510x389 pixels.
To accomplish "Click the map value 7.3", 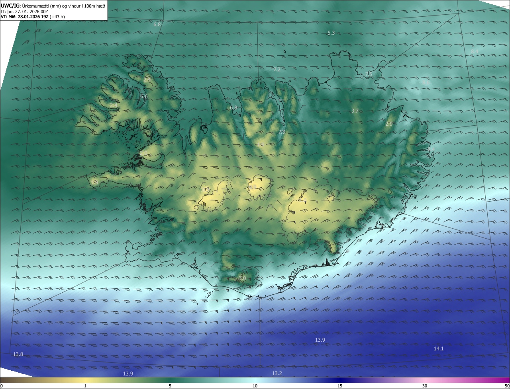I will click(x=282, y=132).
